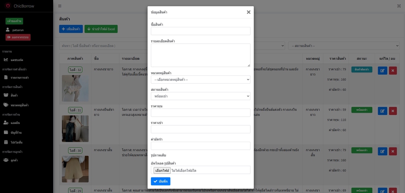Click เพิ่มสินค้า button

point(71,29)
